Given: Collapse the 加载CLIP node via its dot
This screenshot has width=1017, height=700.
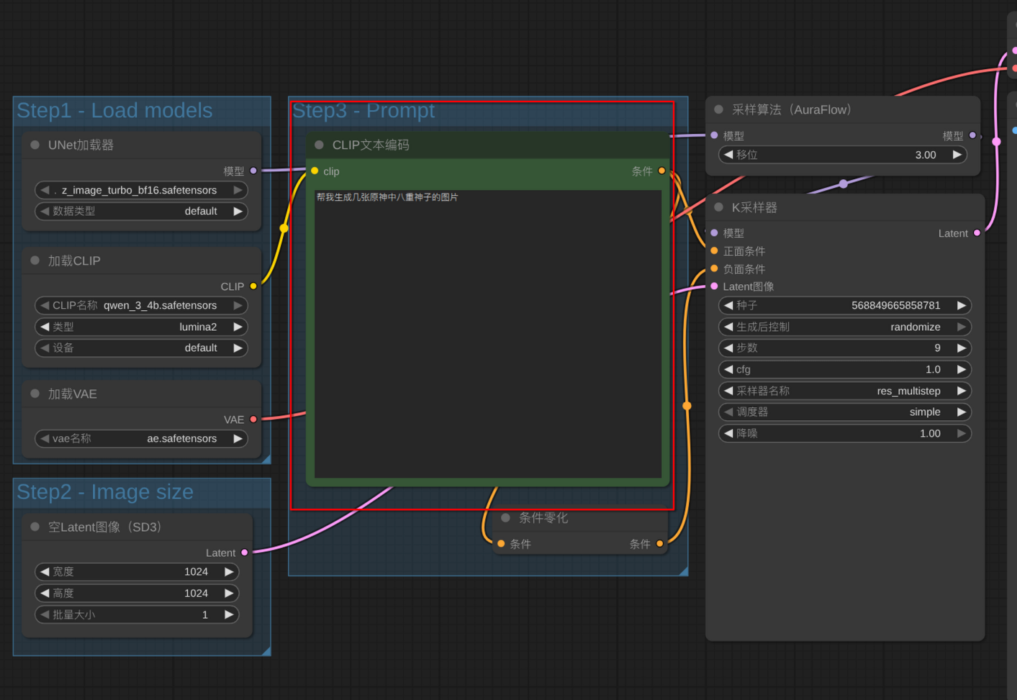Looking at the screenshot, I should [35, 260].
